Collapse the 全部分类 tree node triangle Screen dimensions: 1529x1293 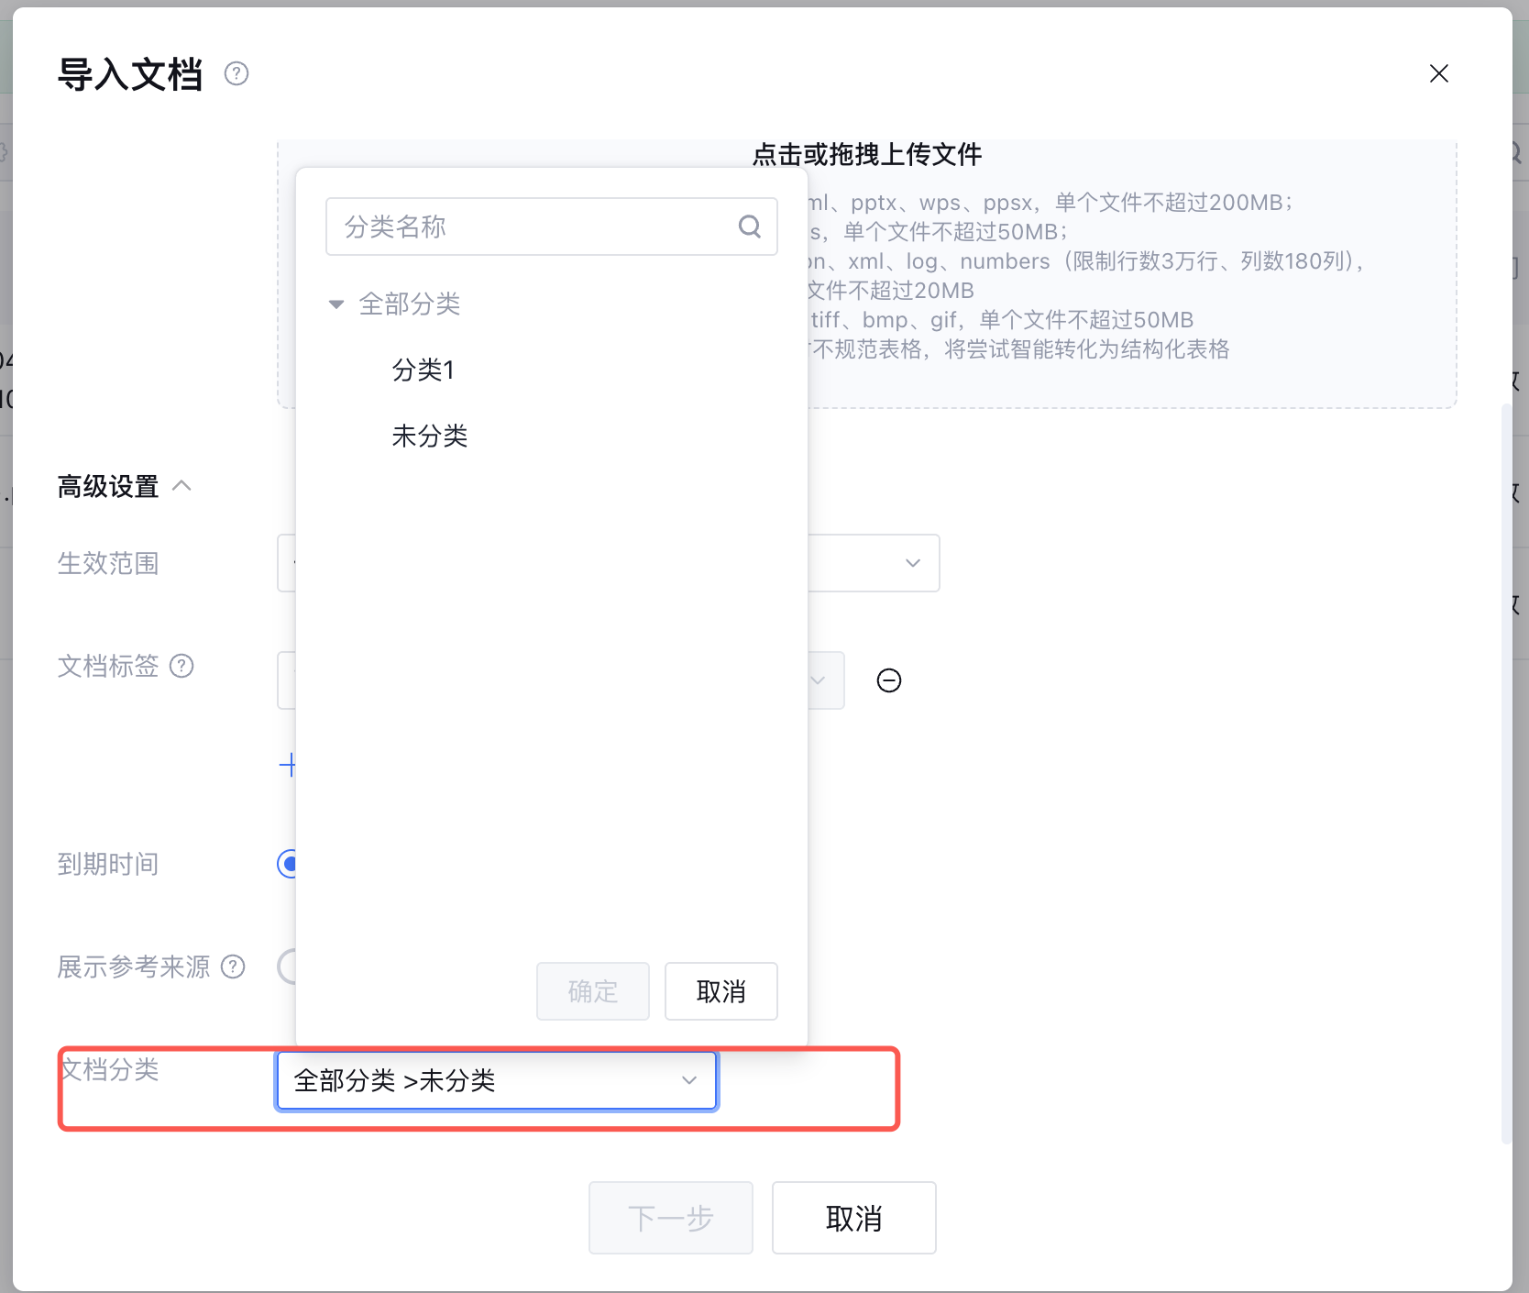336,304
